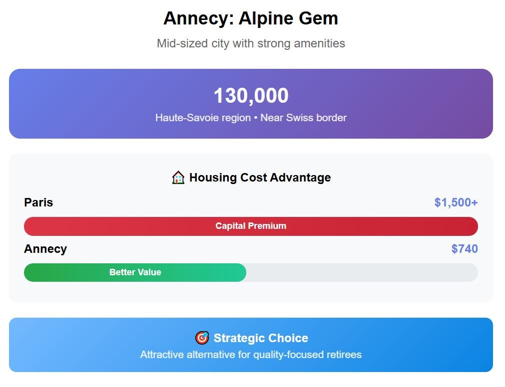Image resolution: width=505 pixels, height=387 pixels.
Task: Click the 'Near Swiss border' text
Action: point(303,118)
